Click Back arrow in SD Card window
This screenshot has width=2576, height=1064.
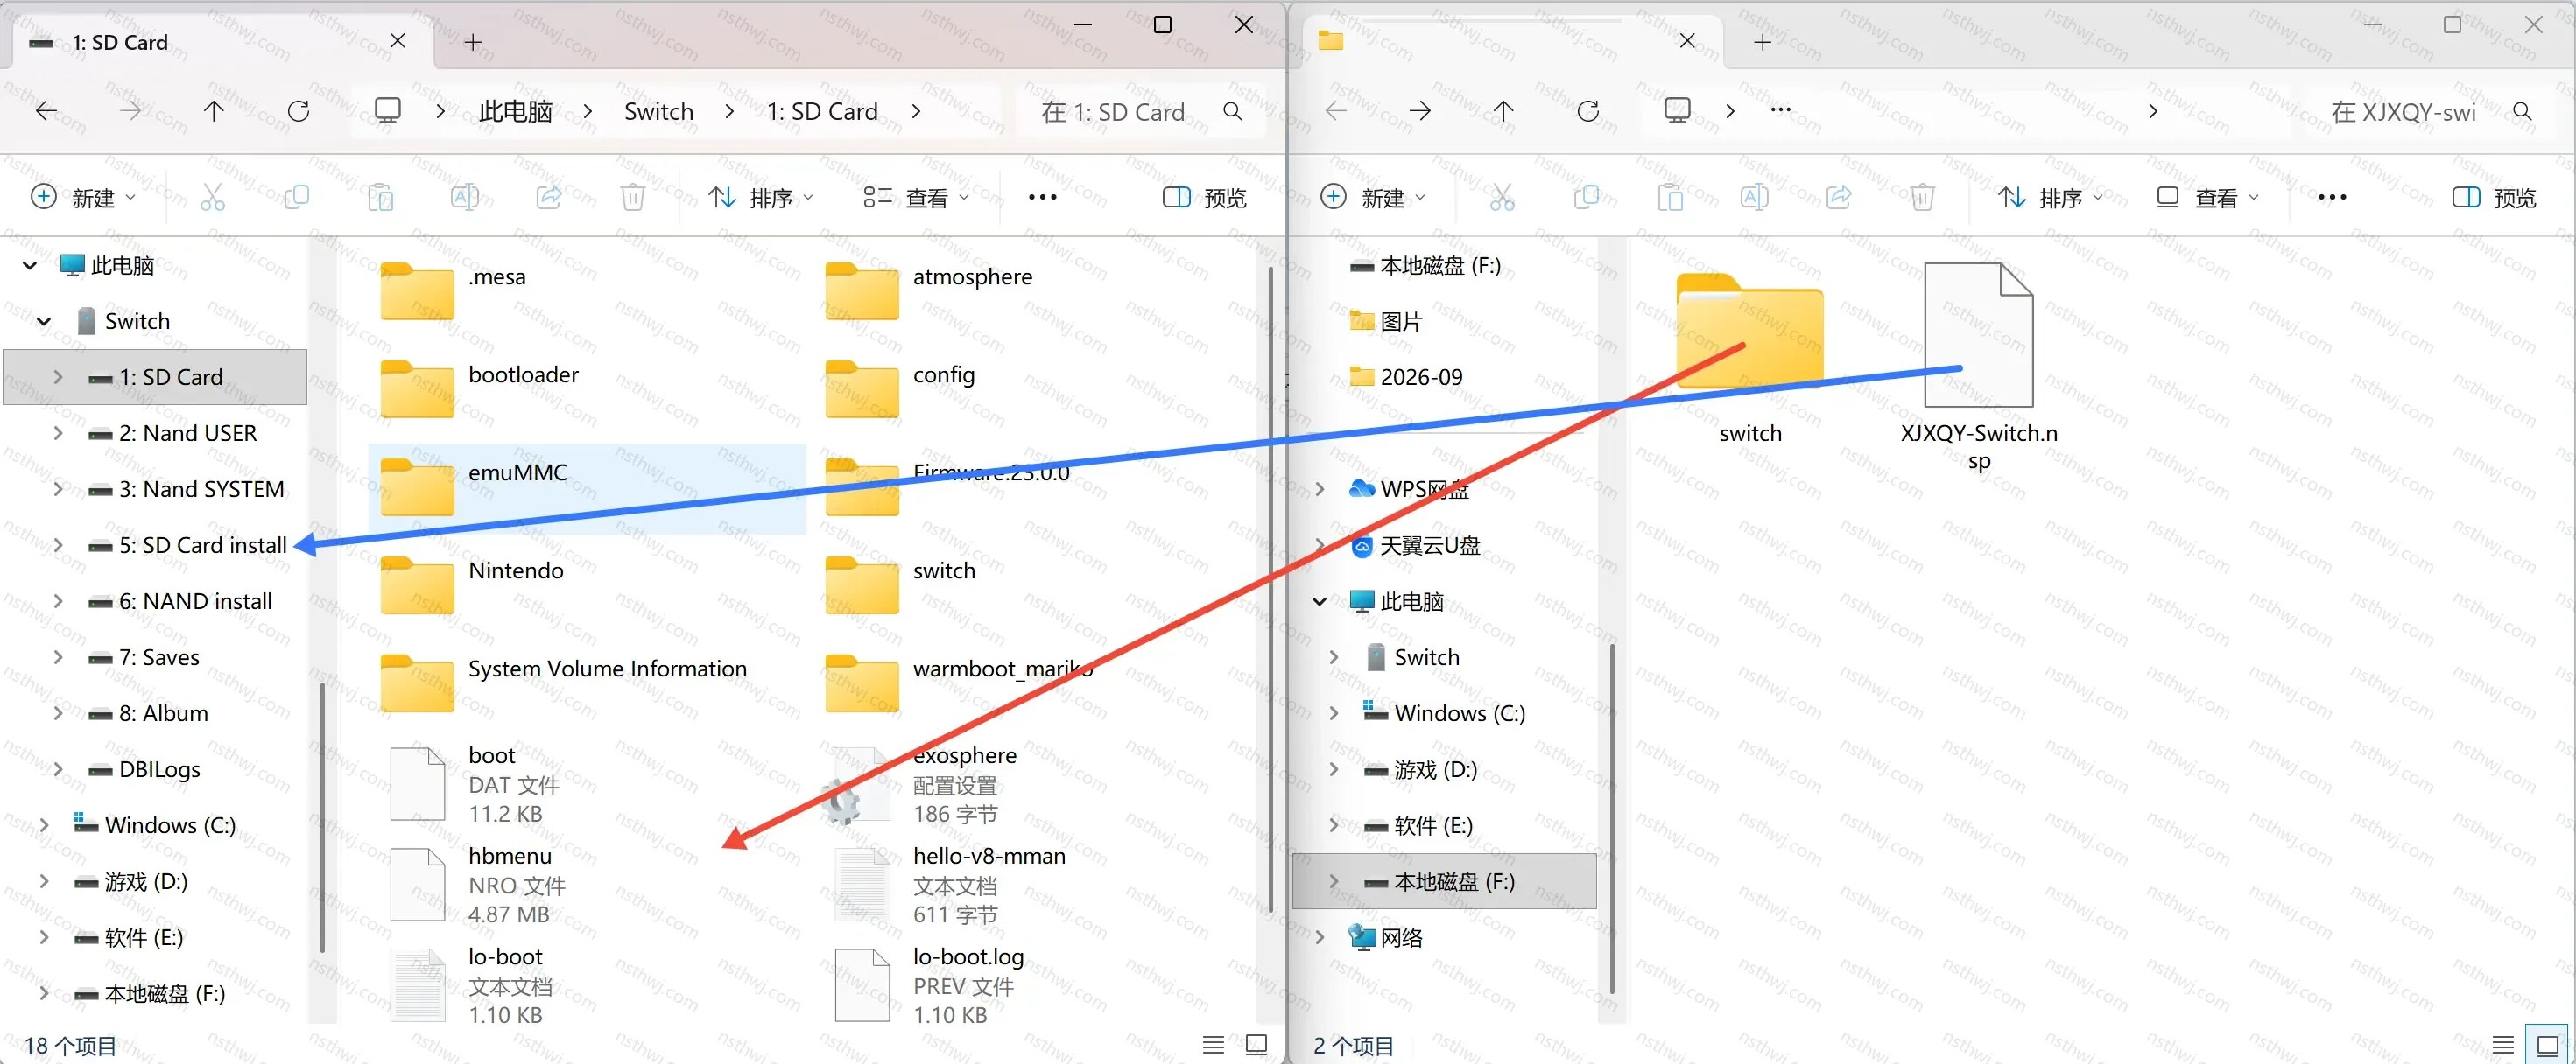(46, 111)
